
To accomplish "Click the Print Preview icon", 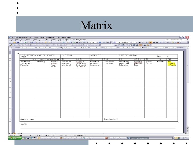I will (x=28, y=42).
